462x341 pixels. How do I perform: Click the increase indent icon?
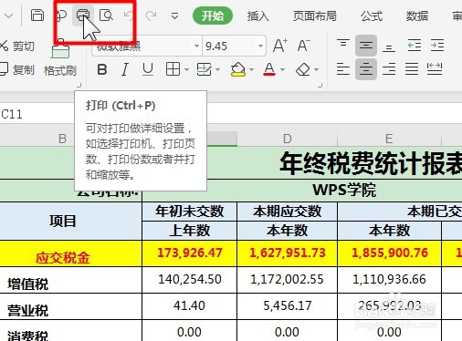point(437,46)
